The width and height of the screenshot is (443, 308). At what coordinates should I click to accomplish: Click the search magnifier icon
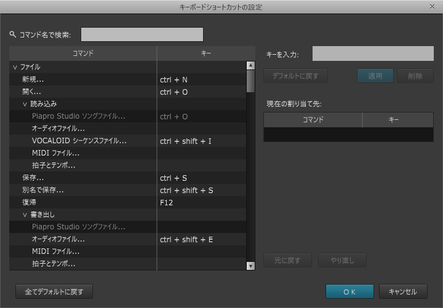tap(13, 34)
